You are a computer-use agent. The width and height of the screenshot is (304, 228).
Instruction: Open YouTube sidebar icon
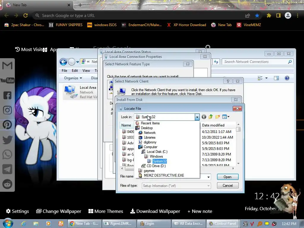(7, 80)
